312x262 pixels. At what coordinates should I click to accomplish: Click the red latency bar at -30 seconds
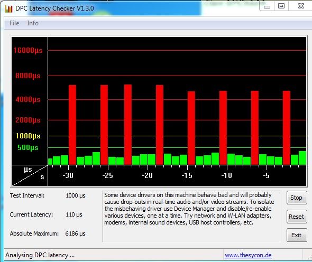tap(72, 125)
